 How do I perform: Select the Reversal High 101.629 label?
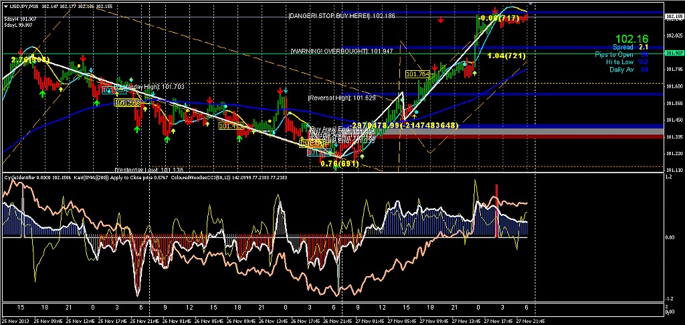[x=342, y=98]
